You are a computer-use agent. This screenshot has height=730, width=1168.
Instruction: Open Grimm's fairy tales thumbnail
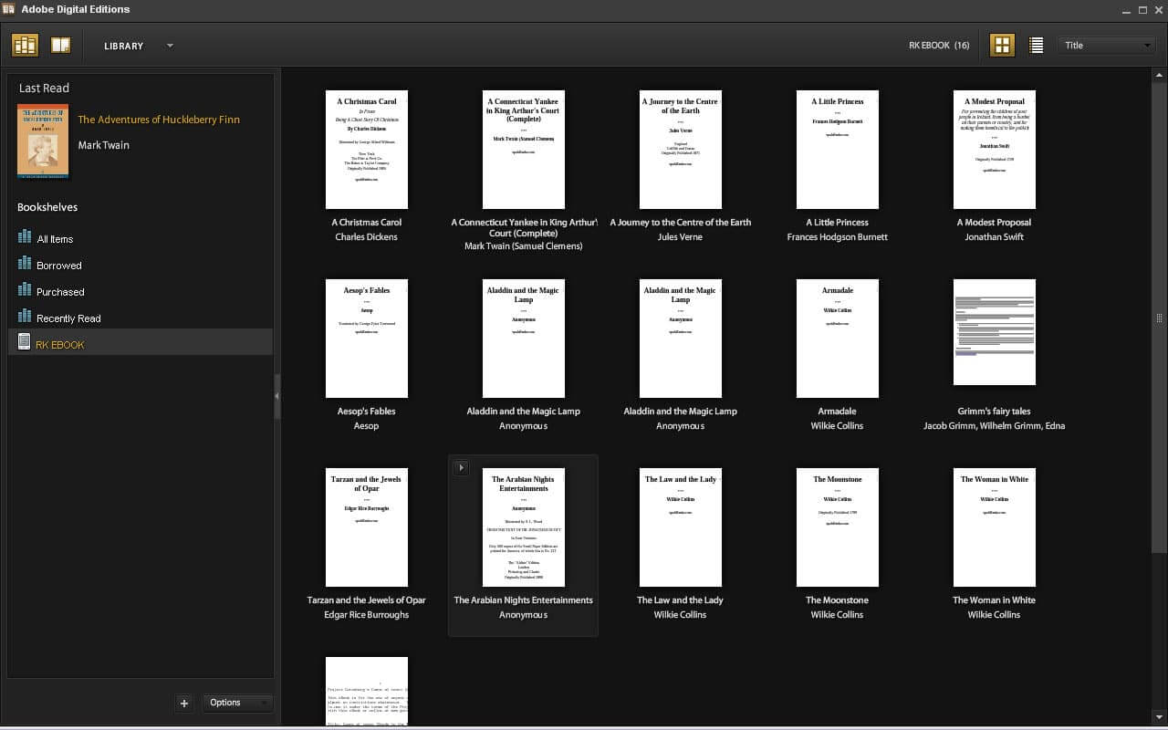point(995,332)
